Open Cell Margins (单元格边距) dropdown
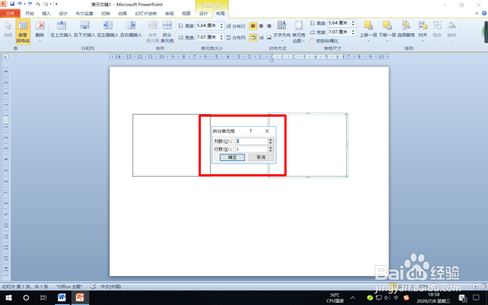This screenshot has width=488, height=305. point(299,32)
